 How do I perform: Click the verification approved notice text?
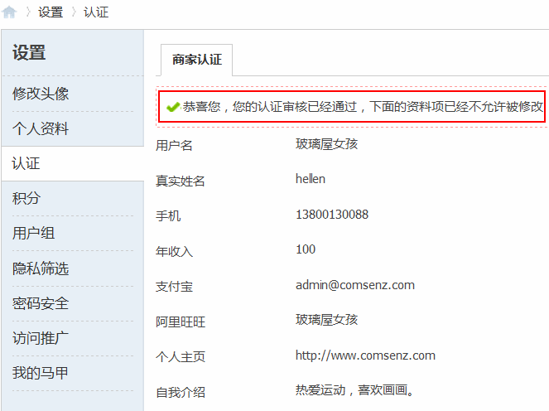[363, 107]
